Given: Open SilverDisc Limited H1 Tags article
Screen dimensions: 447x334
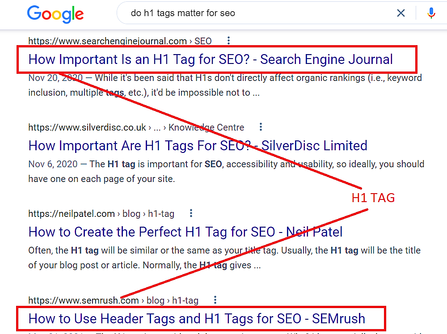Looking at the screenshot, I should pyautogui.click(x=198, y=146).
